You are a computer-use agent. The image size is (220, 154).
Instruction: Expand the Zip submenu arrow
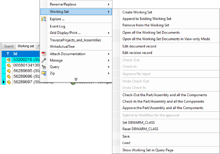[108, 73]
